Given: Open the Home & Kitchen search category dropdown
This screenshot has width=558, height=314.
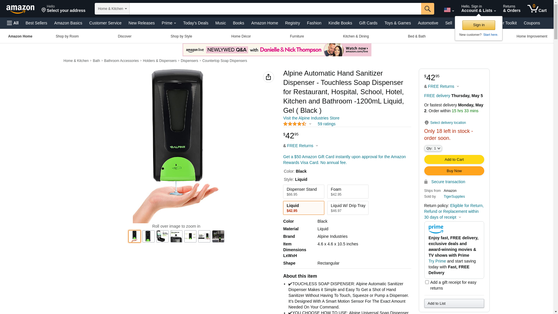Looking at the screenshot, I should (112, 9).
